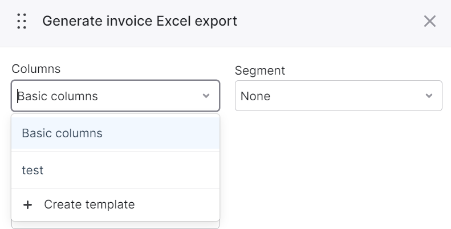Grab the dotted drag handle icon
Screen dimensions: 451x229
[22, 21]
